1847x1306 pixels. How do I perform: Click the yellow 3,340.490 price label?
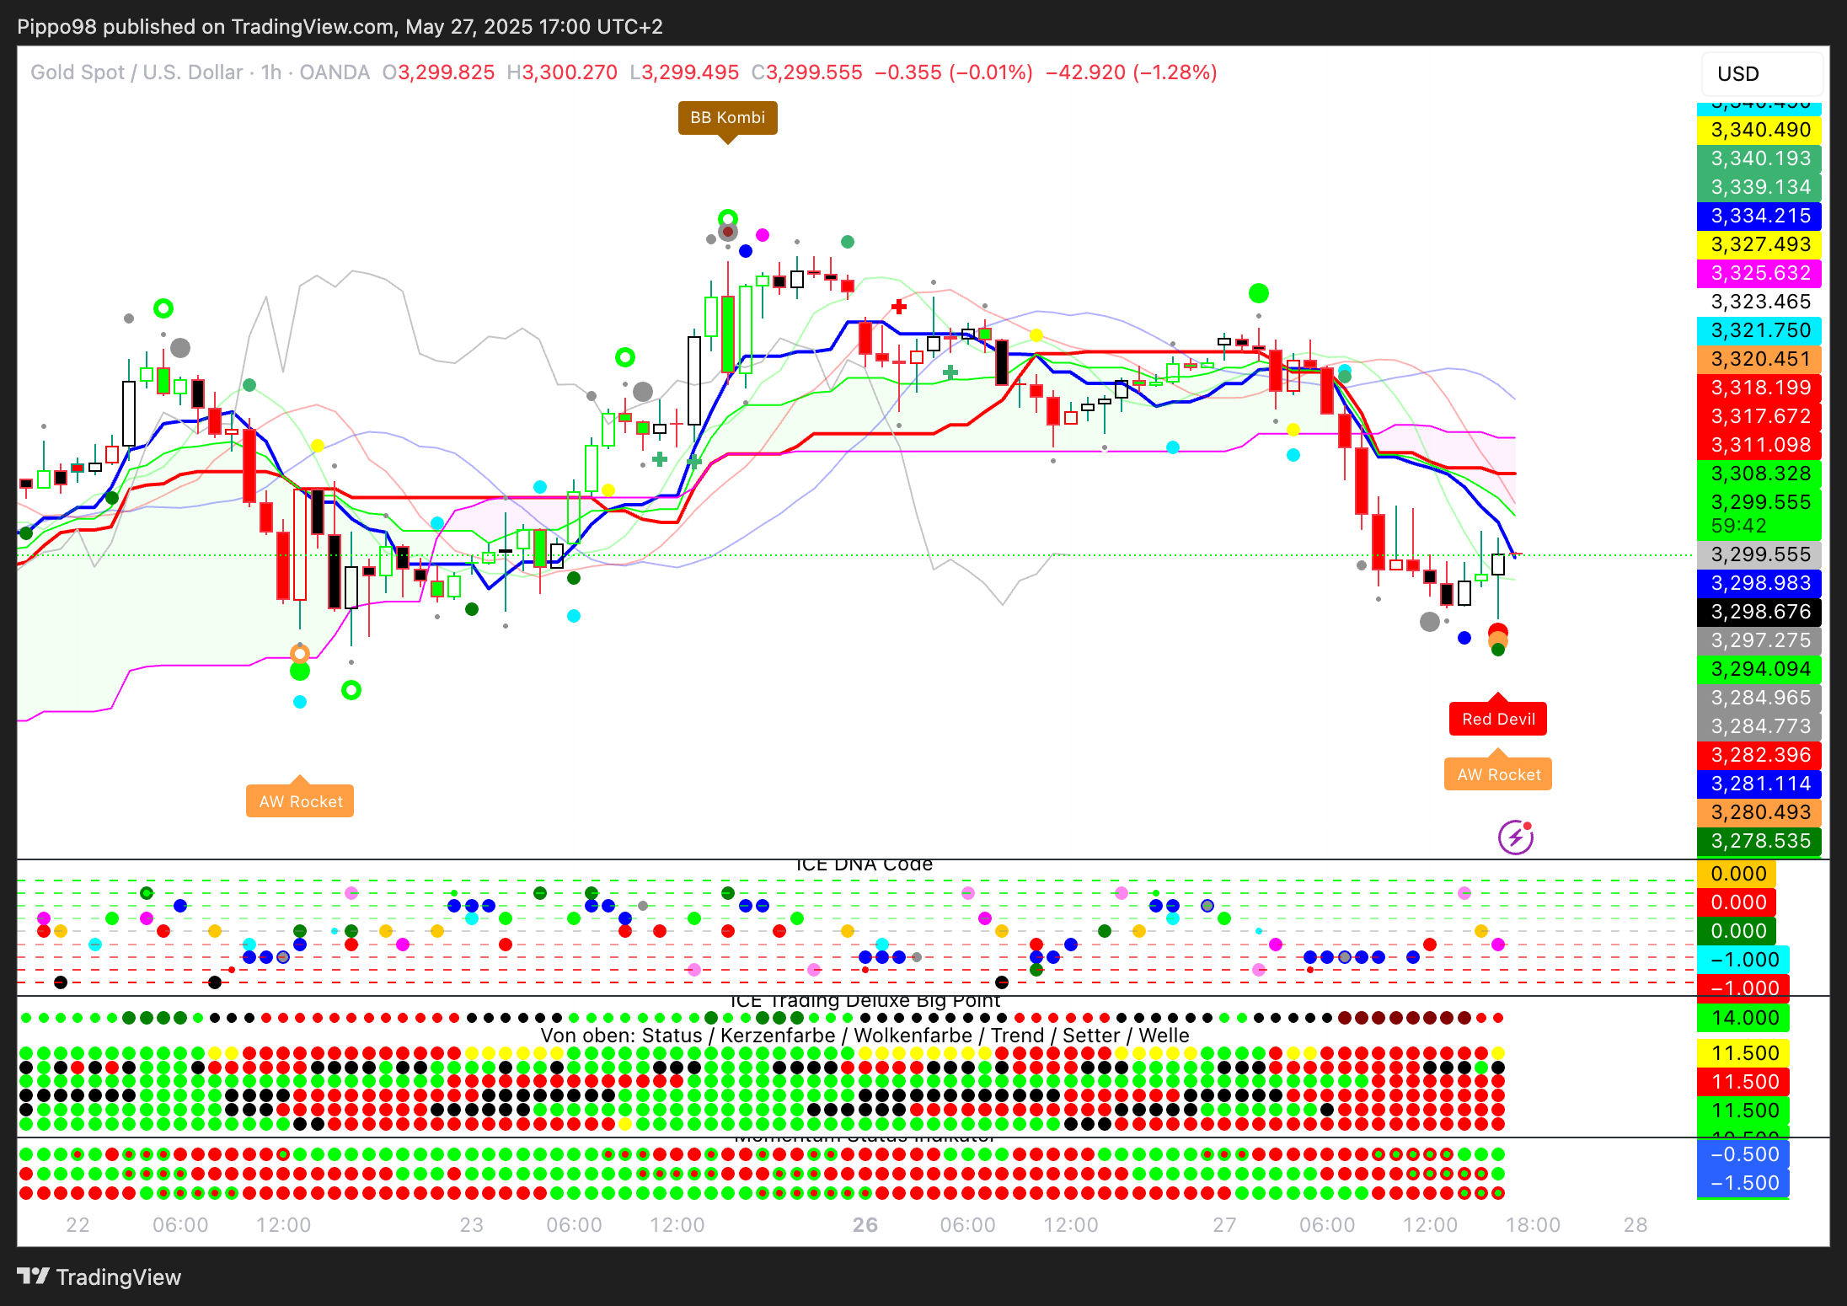[1759, 130]
